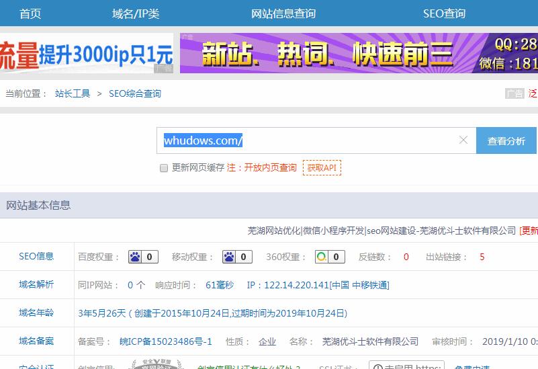Open the 域名/IP类 menu
The height and width of the screenshot is (369, 538).
(137, 13)
